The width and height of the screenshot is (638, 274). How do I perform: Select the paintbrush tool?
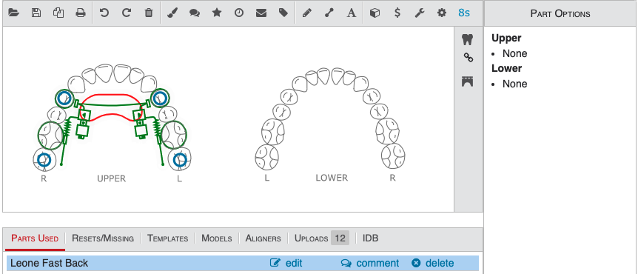pos(172,13)
